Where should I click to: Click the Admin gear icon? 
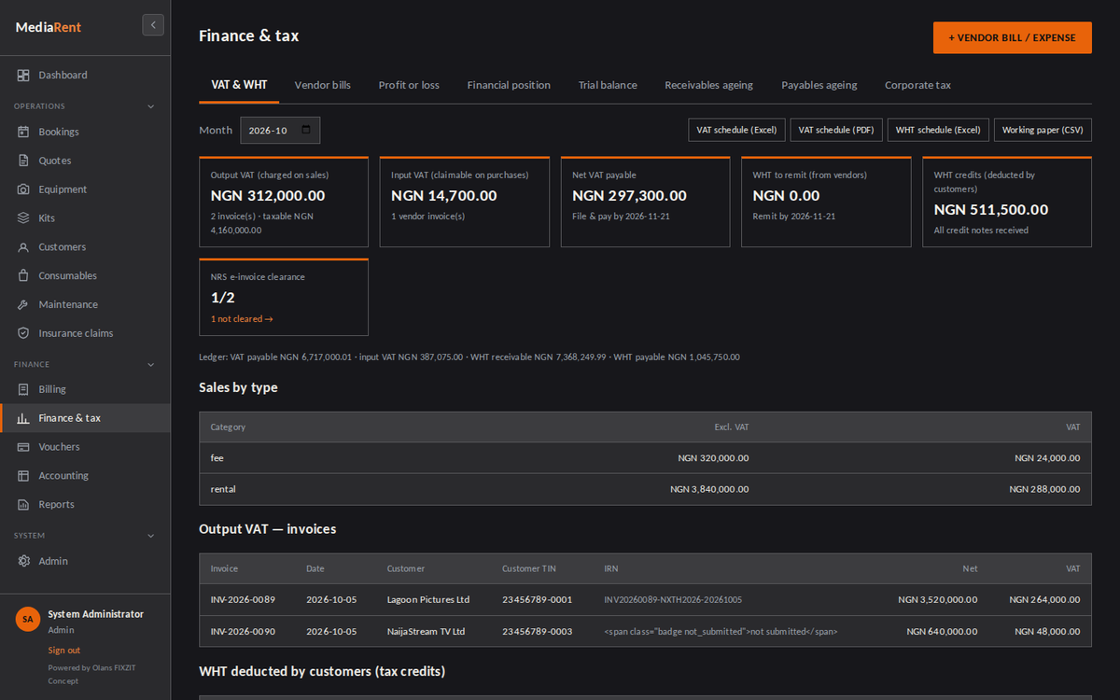[x=23, y=561]
